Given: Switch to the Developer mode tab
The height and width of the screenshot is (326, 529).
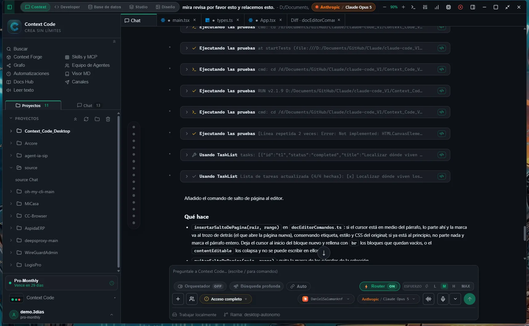Looking at the screenshot, I should 67,7.
